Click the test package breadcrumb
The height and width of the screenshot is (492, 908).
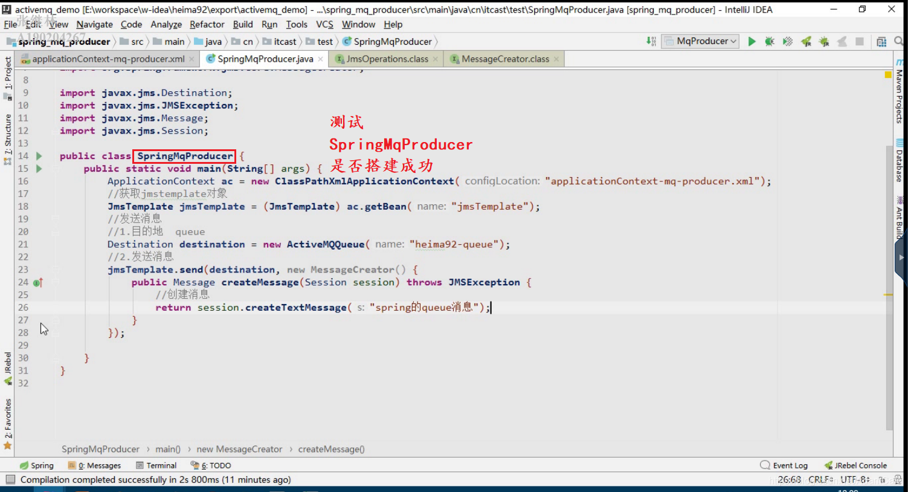320,42
